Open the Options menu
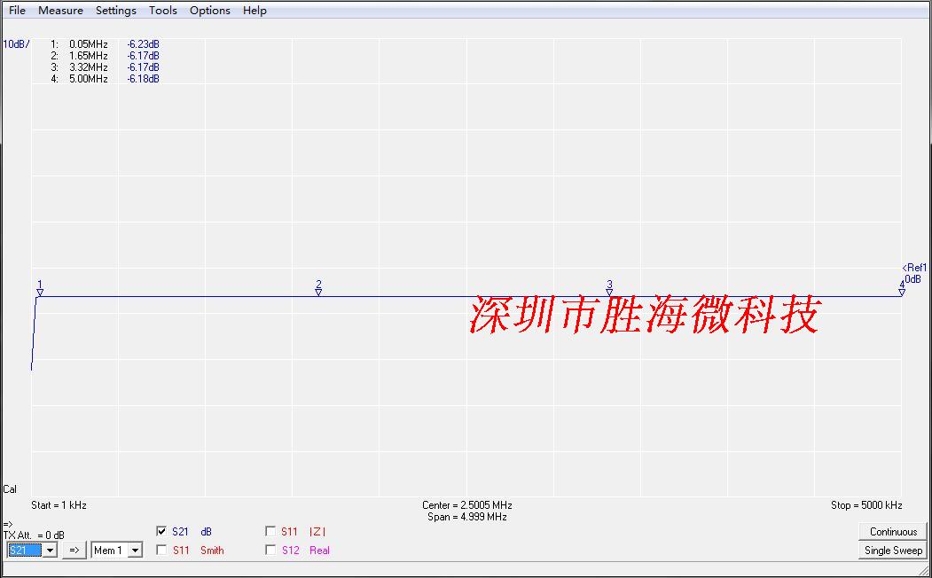The image size is (932, 578). click(x=210, y=10)
